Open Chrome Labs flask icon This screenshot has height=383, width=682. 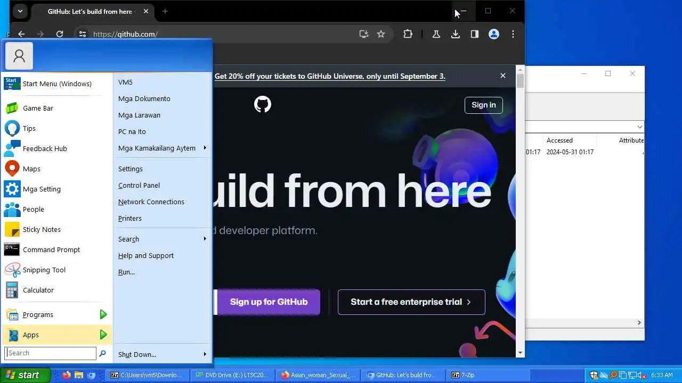[x=436, y=34]
